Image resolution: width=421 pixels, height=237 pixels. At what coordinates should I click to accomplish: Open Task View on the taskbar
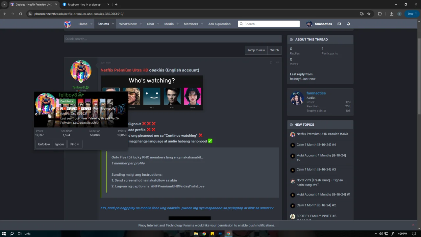pyautogui.click(x=20, y=234)
